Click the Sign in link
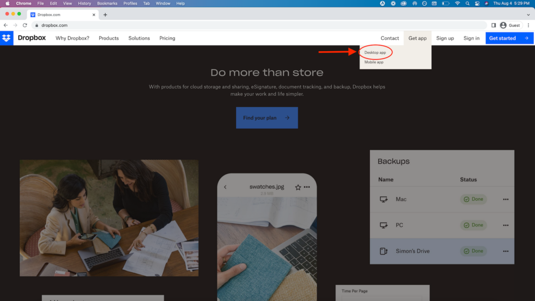Viewport: 535px width, 301px height. click(x=471, y=38)
